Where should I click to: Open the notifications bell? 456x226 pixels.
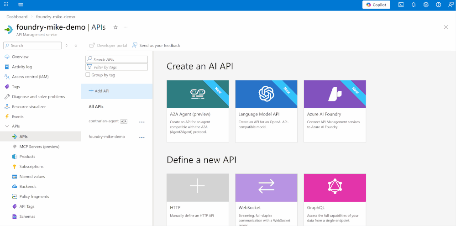(x=413, y=5)
